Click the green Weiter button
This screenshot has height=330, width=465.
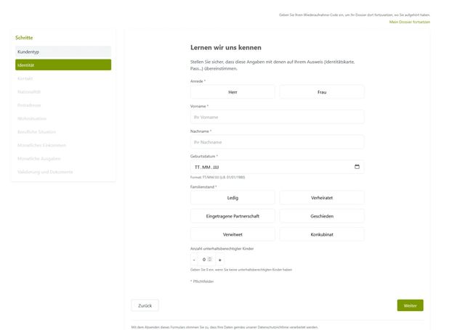coord(410,305)
